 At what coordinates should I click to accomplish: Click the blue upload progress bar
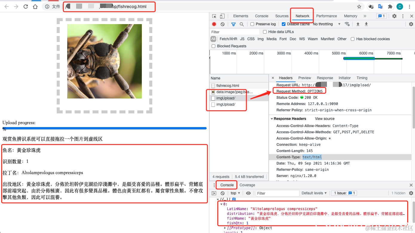(x=104, y=128)
